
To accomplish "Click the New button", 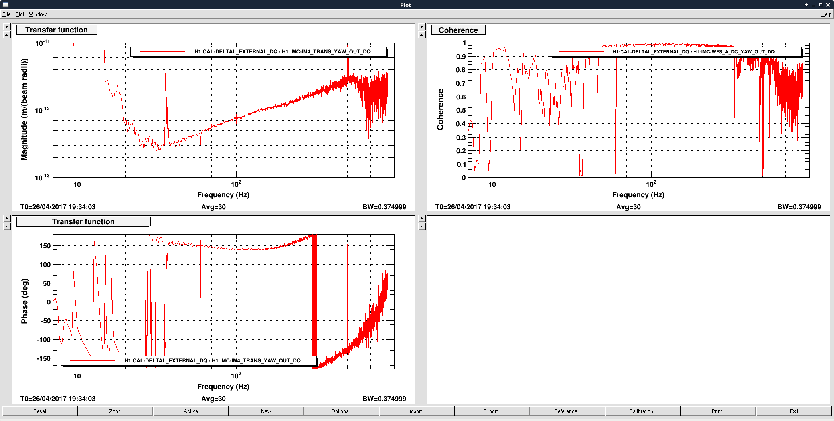I will pos(266,411).
